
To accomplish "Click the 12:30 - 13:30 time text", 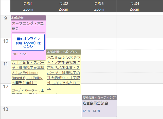I will pyautogui.click(x=91, y=111).
